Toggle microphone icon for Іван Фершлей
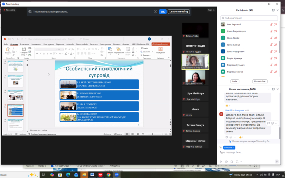This screenshot has height=178, width=285. click(x=271, y=25)
